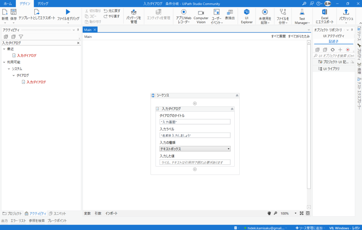Open パッケージを管理 package manager
Image resolution: width=362 pixels, height=230 pixels.
click(x=134, y=16)
